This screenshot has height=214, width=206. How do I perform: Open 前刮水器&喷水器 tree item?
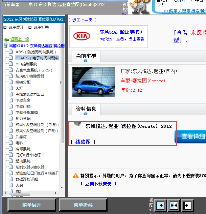click(30, 167)
